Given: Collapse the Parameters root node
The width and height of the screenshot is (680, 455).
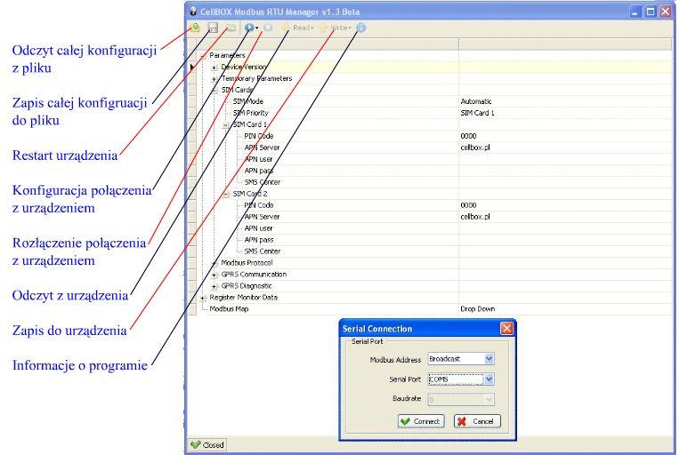Looking at the screenshot, I should tap(203, 56).
